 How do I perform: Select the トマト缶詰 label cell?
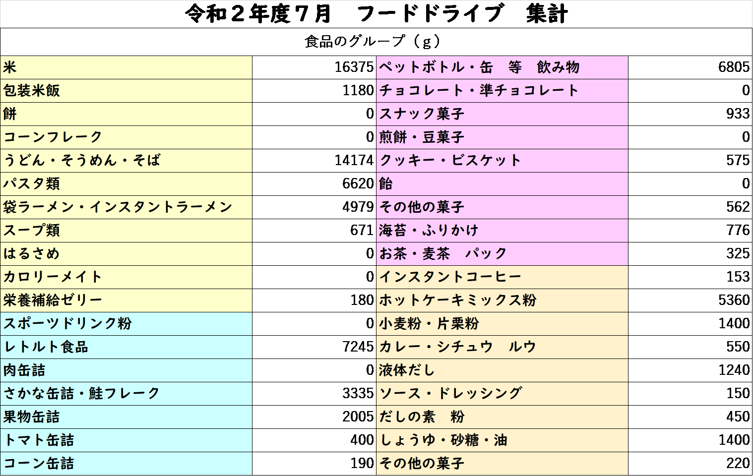point(126,440)
